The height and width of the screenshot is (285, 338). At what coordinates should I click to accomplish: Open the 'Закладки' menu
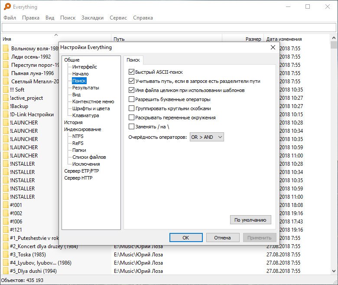tap(93, 18)
